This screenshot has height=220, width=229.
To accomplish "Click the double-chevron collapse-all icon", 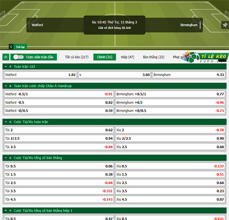I will coord(6,57).
